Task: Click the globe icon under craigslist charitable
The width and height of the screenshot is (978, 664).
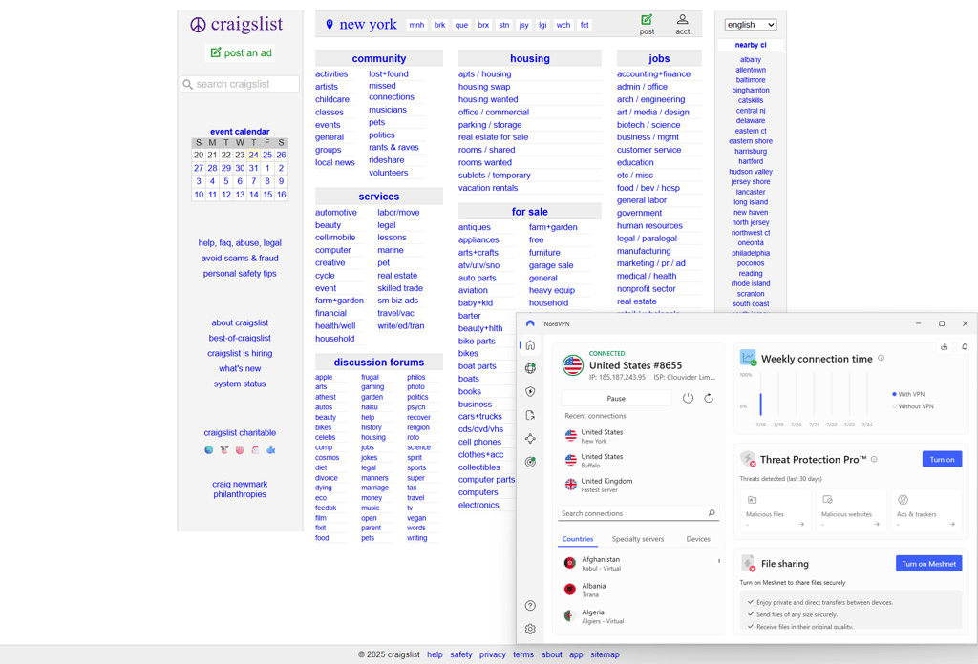Action: coord(209,449)
